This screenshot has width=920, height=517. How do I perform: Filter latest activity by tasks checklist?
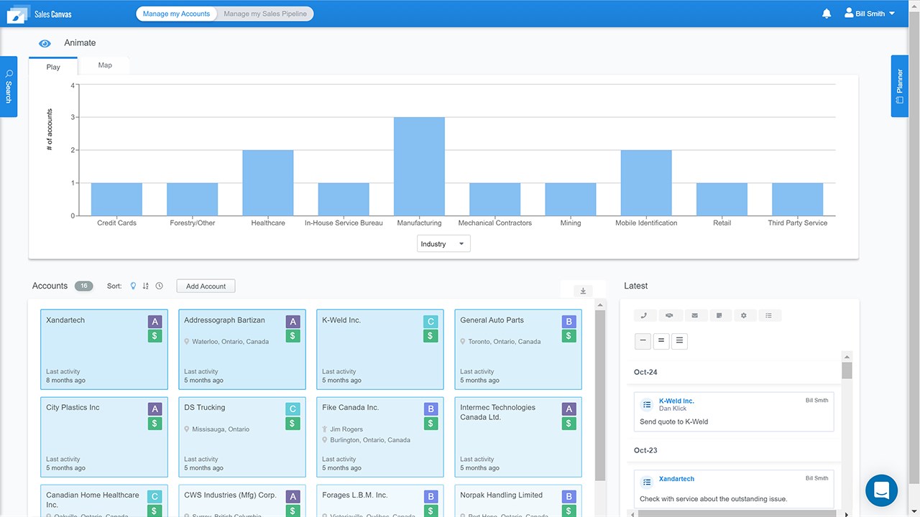(769, 315)
